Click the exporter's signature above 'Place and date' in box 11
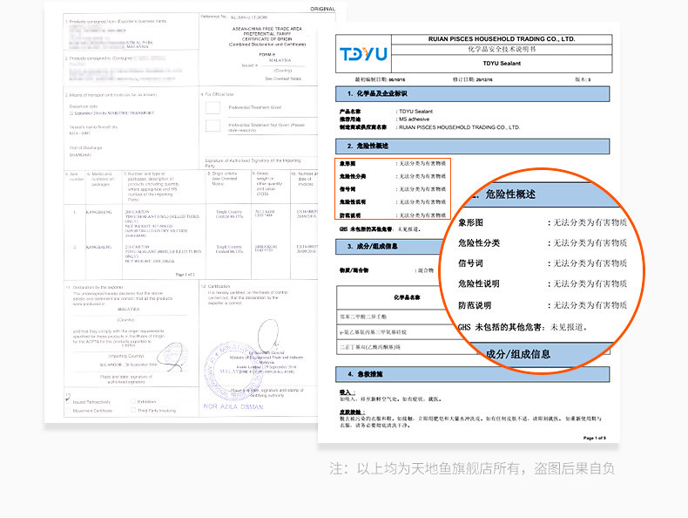Screen dimensions: 688x518 172,357
